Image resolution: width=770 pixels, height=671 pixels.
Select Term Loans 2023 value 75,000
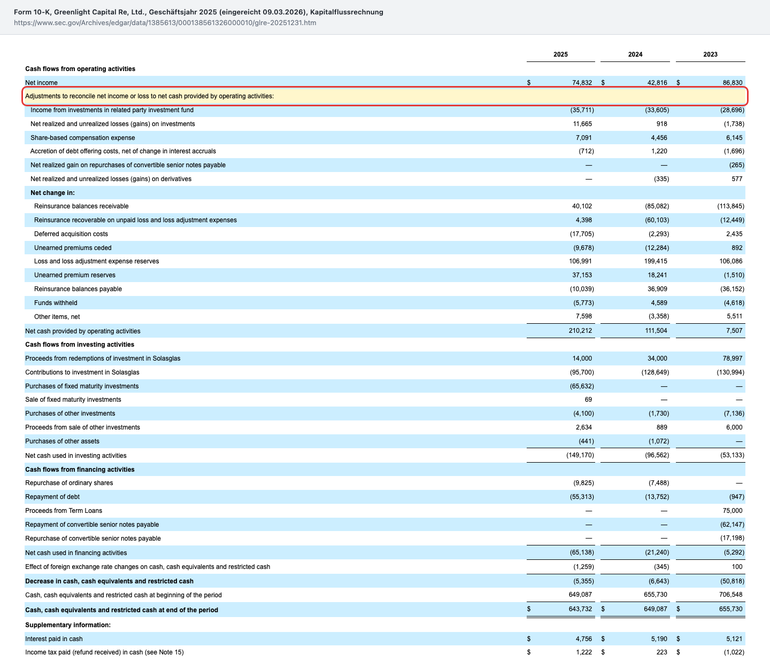tap(732, 511)
